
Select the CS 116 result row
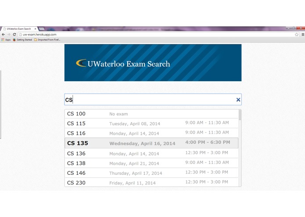[151, 133]
